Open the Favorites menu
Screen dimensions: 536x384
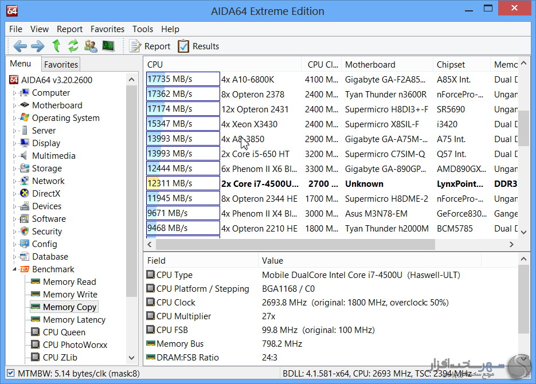pyautogui.click(x=107, y=29)
